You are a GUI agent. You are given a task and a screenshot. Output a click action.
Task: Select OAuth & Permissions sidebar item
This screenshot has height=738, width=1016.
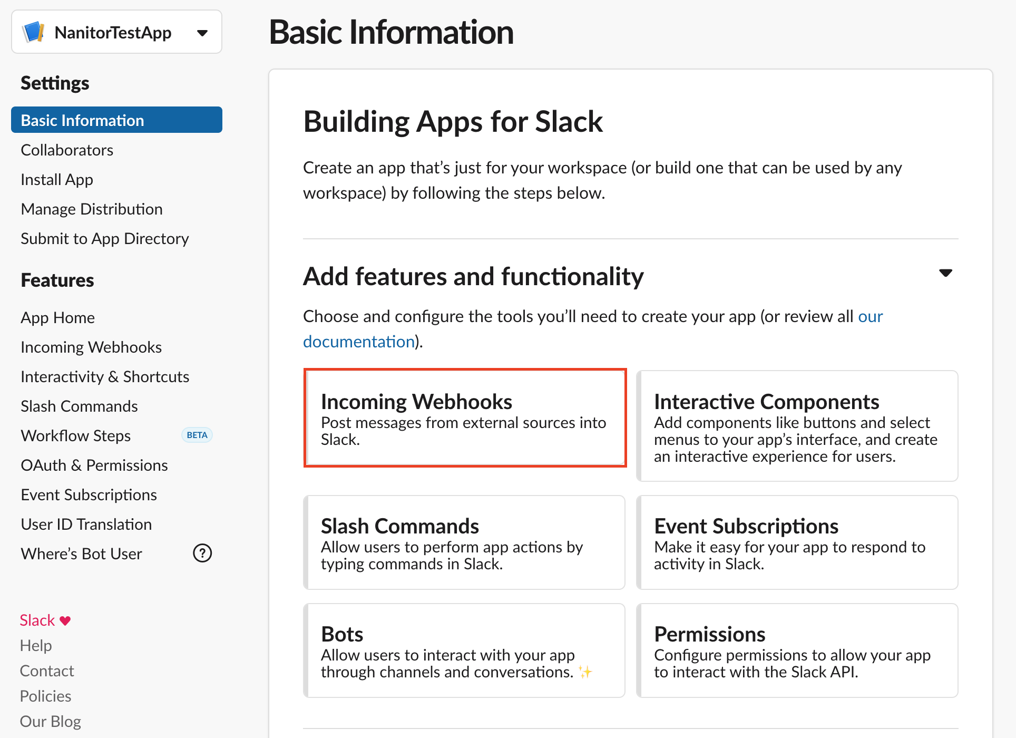(94, 465)
